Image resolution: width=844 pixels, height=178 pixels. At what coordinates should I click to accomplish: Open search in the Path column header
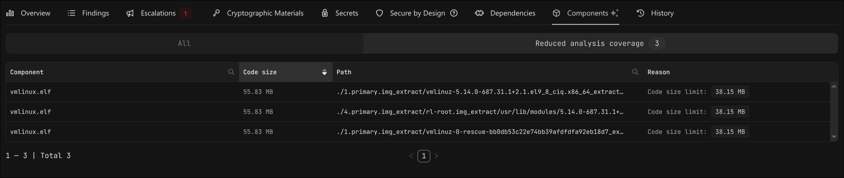[635, 72]
